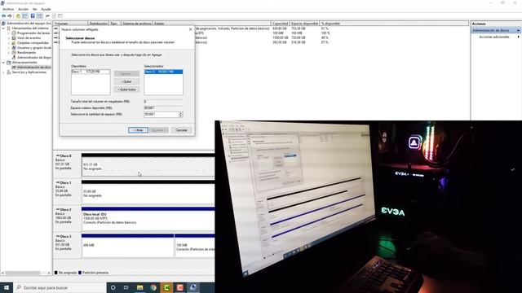Click left-pane horizontal scrollbar thumb
This screenshot has width=522, height=293.
click(x=24, y=273)
